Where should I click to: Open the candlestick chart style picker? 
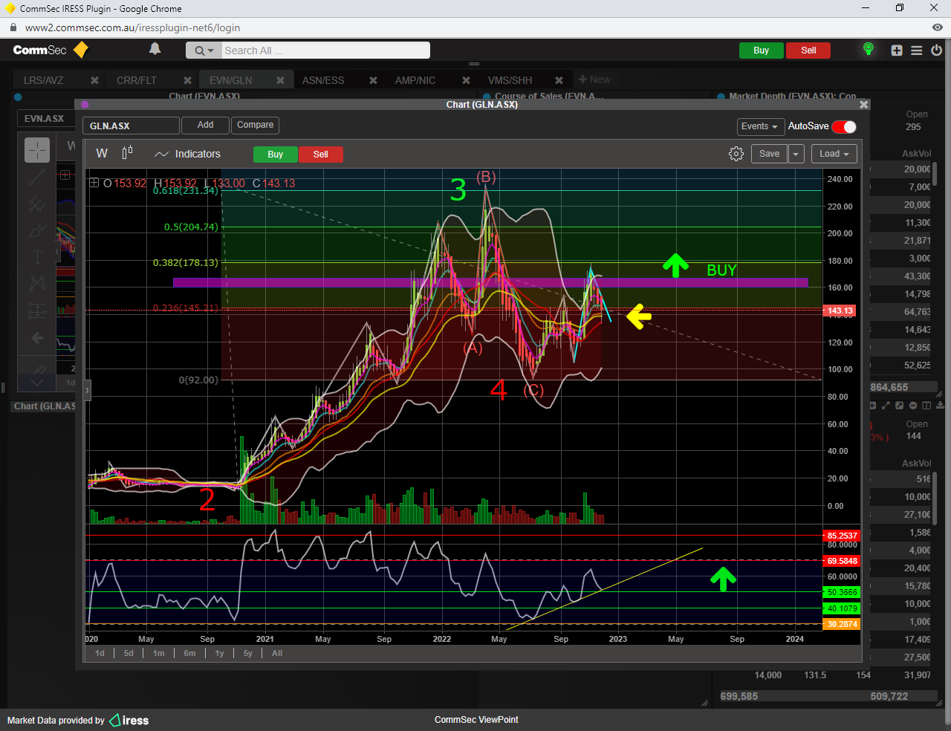[127, 153]
